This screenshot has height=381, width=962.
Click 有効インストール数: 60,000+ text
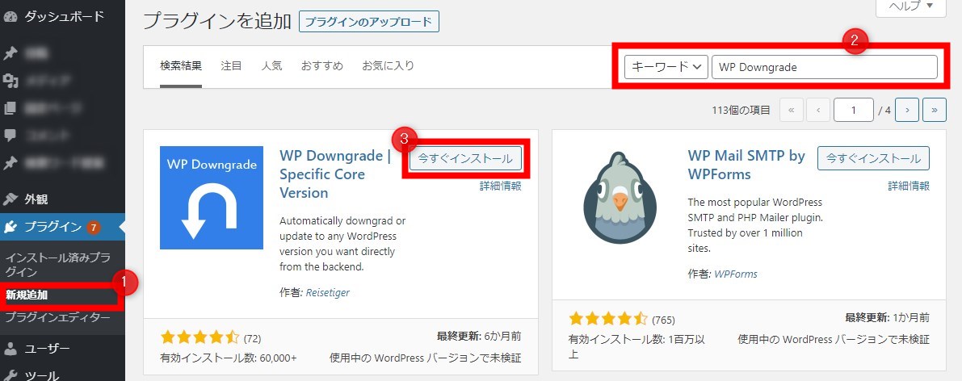coord(229,358)
